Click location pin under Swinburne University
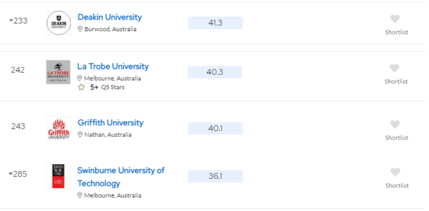This screenshot has height=211, width=429. click(x=80, y=196)
